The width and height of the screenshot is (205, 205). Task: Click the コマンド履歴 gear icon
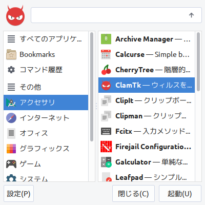pos(11,70)
